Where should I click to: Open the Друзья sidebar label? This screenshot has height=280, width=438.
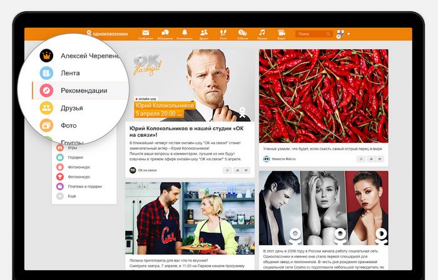[x=72, y=108]
